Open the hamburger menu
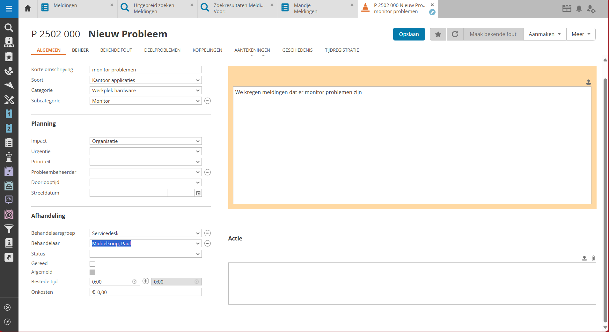609x332 pixels. 9,9
